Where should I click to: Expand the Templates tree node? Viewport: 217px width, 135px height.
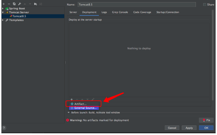pos(3,20)
